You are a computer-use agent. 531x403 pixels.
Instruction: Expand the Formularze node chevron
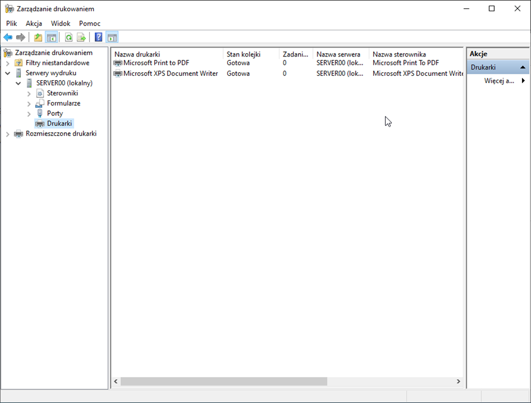(x=29, y=103)
